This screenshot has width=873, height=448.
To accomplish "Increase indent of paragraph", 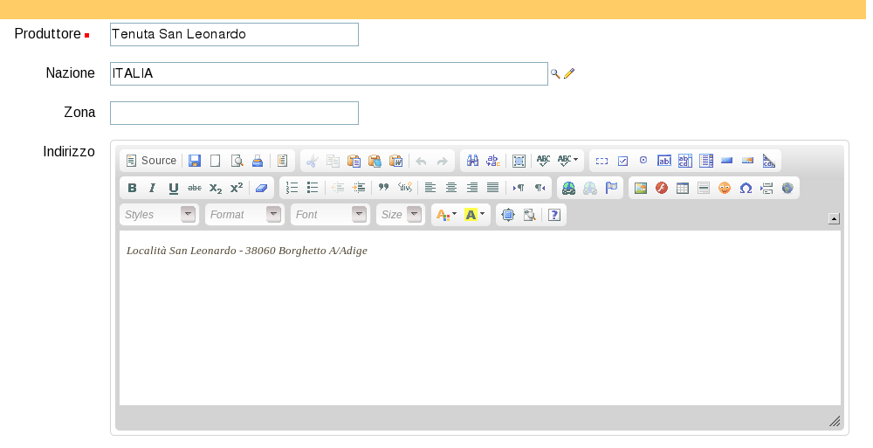I will point(359,188).
